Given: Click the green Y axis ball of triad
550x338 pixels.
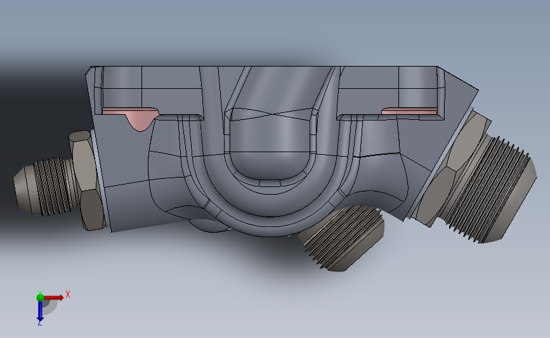Looking at the screenshot, I should pyautogui.click(x=40, y=297).
